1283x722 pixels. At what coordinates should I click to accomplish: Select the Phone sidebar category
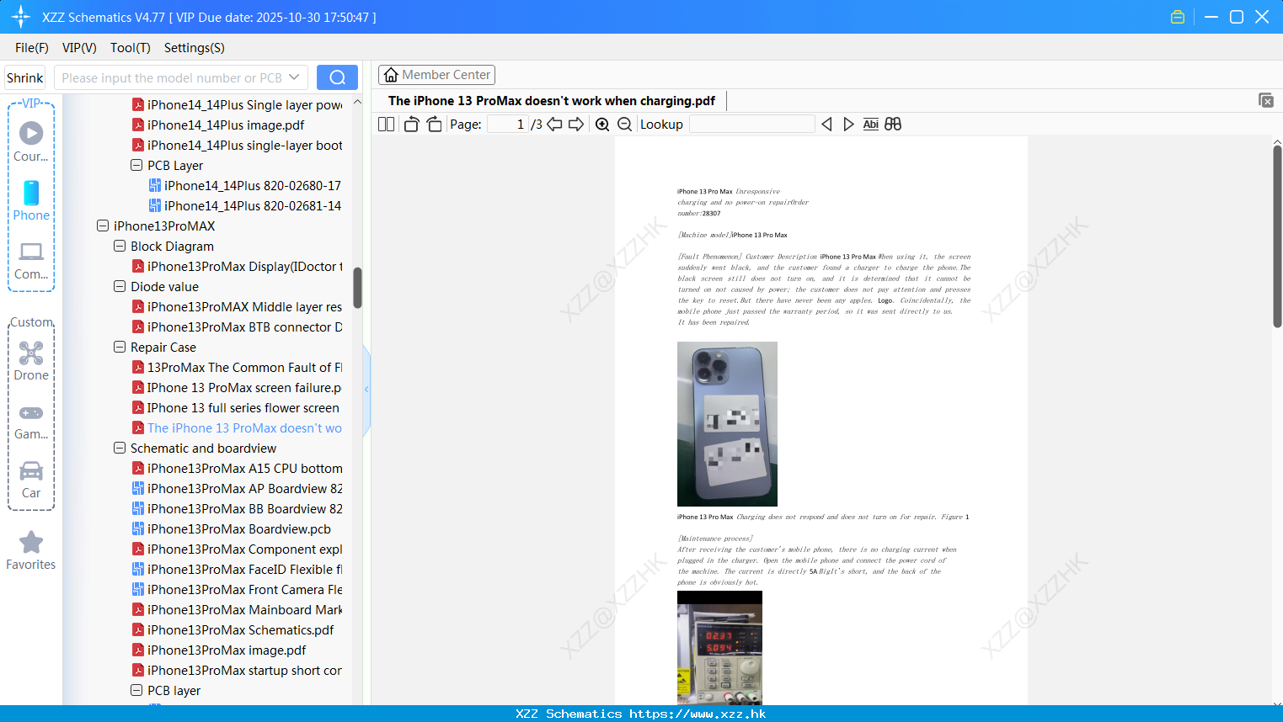click(x=31, y=200)
